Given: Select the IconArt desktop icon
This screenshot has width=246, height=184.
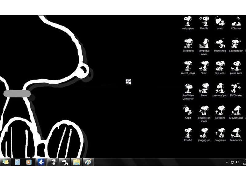Looking at the screenshot, I should coord(188,135).
